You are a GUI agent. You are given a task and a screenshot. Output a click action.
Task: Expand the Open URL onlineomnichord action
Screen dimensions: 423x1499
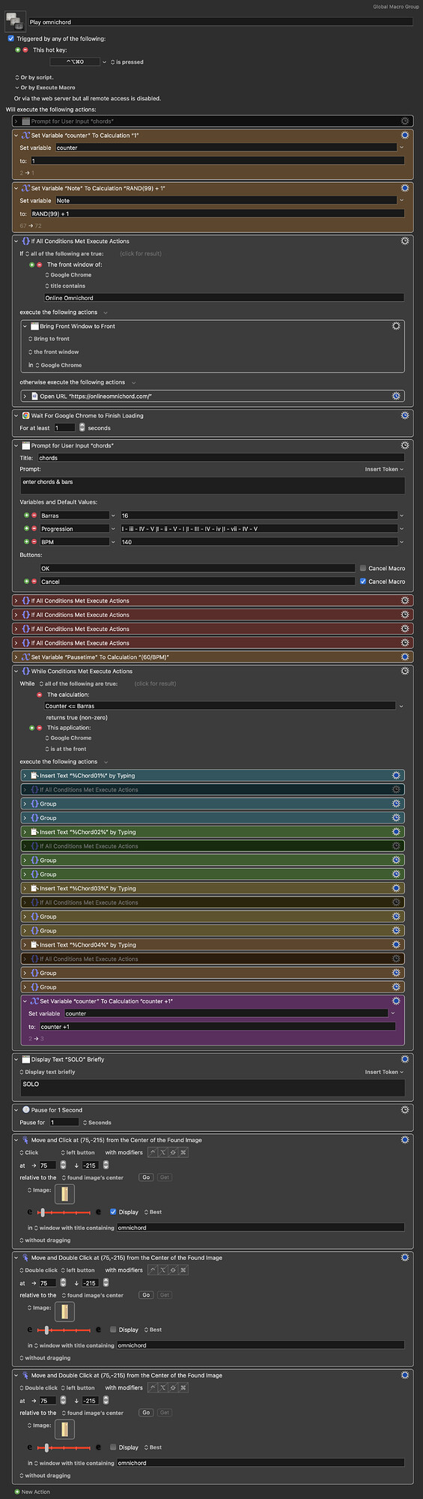coord(25,396)
